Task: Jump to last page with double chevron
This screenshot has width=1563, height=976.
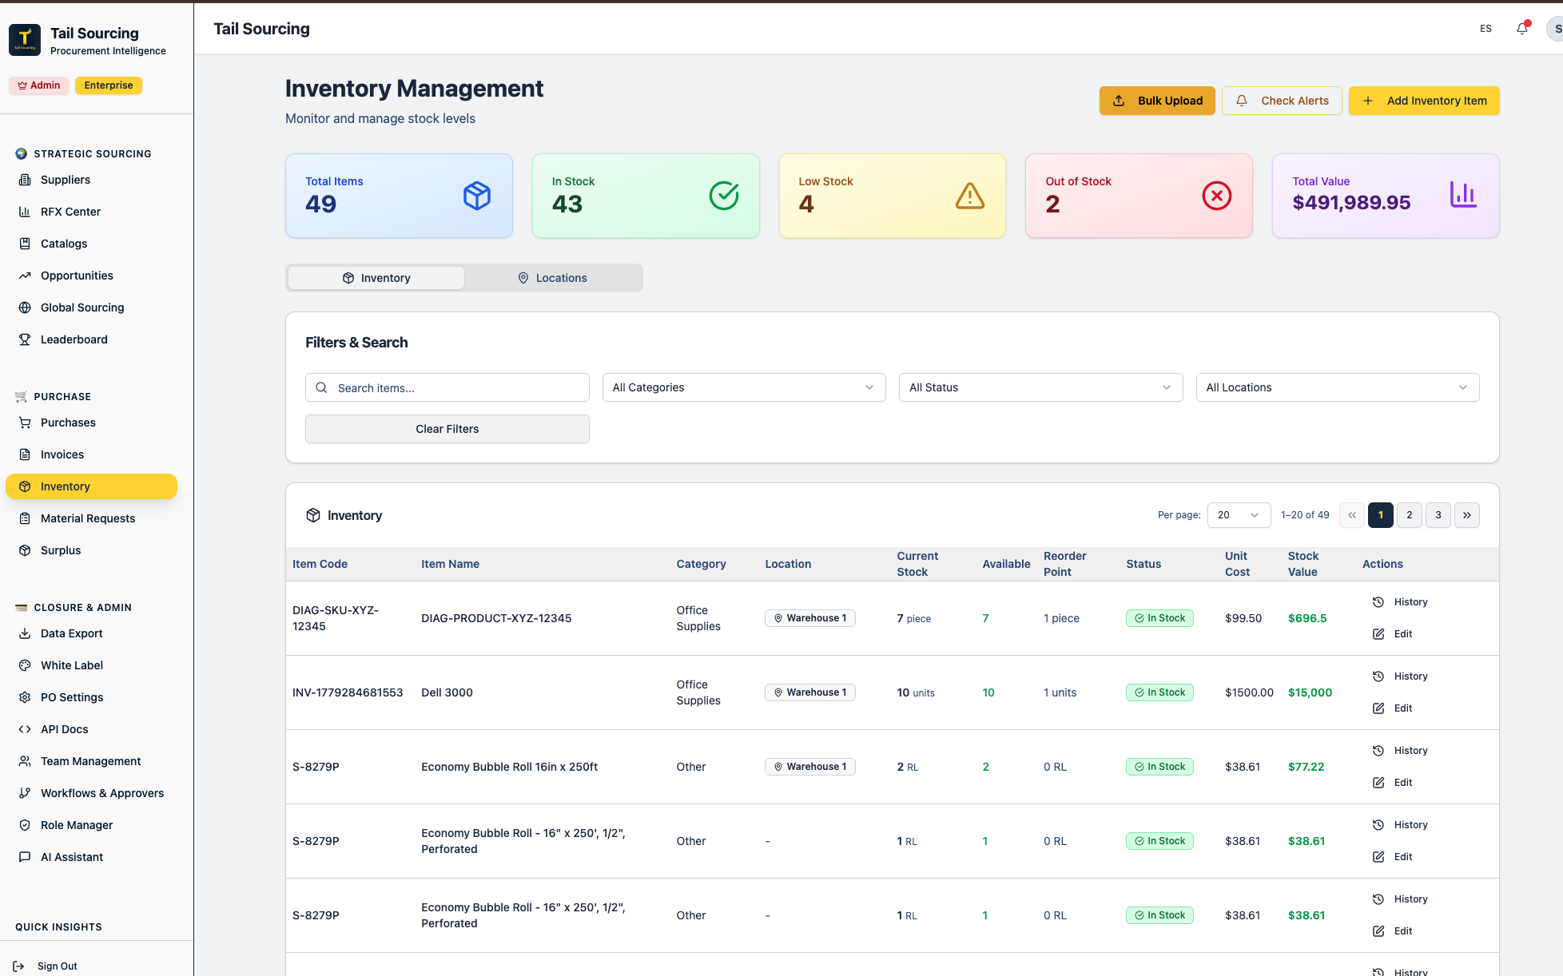Action: point(1467,515)
